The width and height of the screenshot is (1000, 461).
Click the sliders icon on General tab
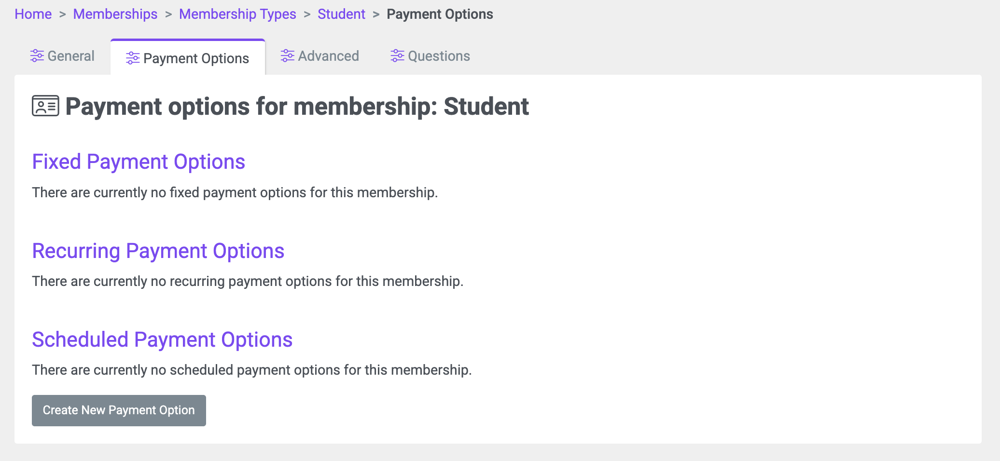(x=37, y=56)
